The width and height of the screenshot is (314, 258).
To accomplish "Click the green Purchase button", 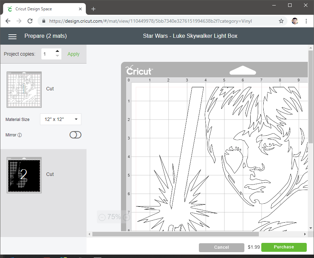I will [x=284, y=247].
